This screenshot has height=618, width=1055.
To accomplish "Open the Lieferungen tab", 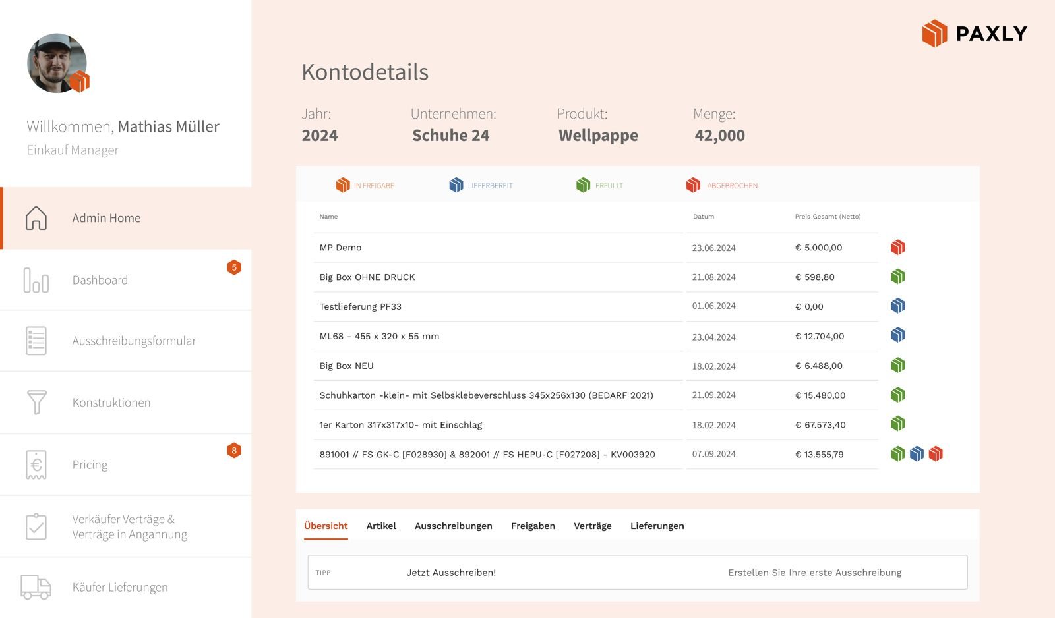I will click(x=657, y=526).
